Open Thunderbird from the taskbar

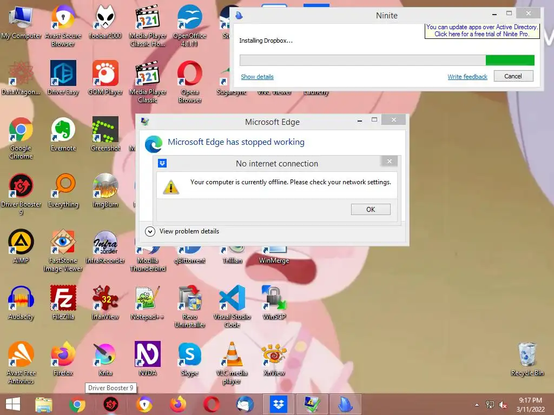point(245,404)
